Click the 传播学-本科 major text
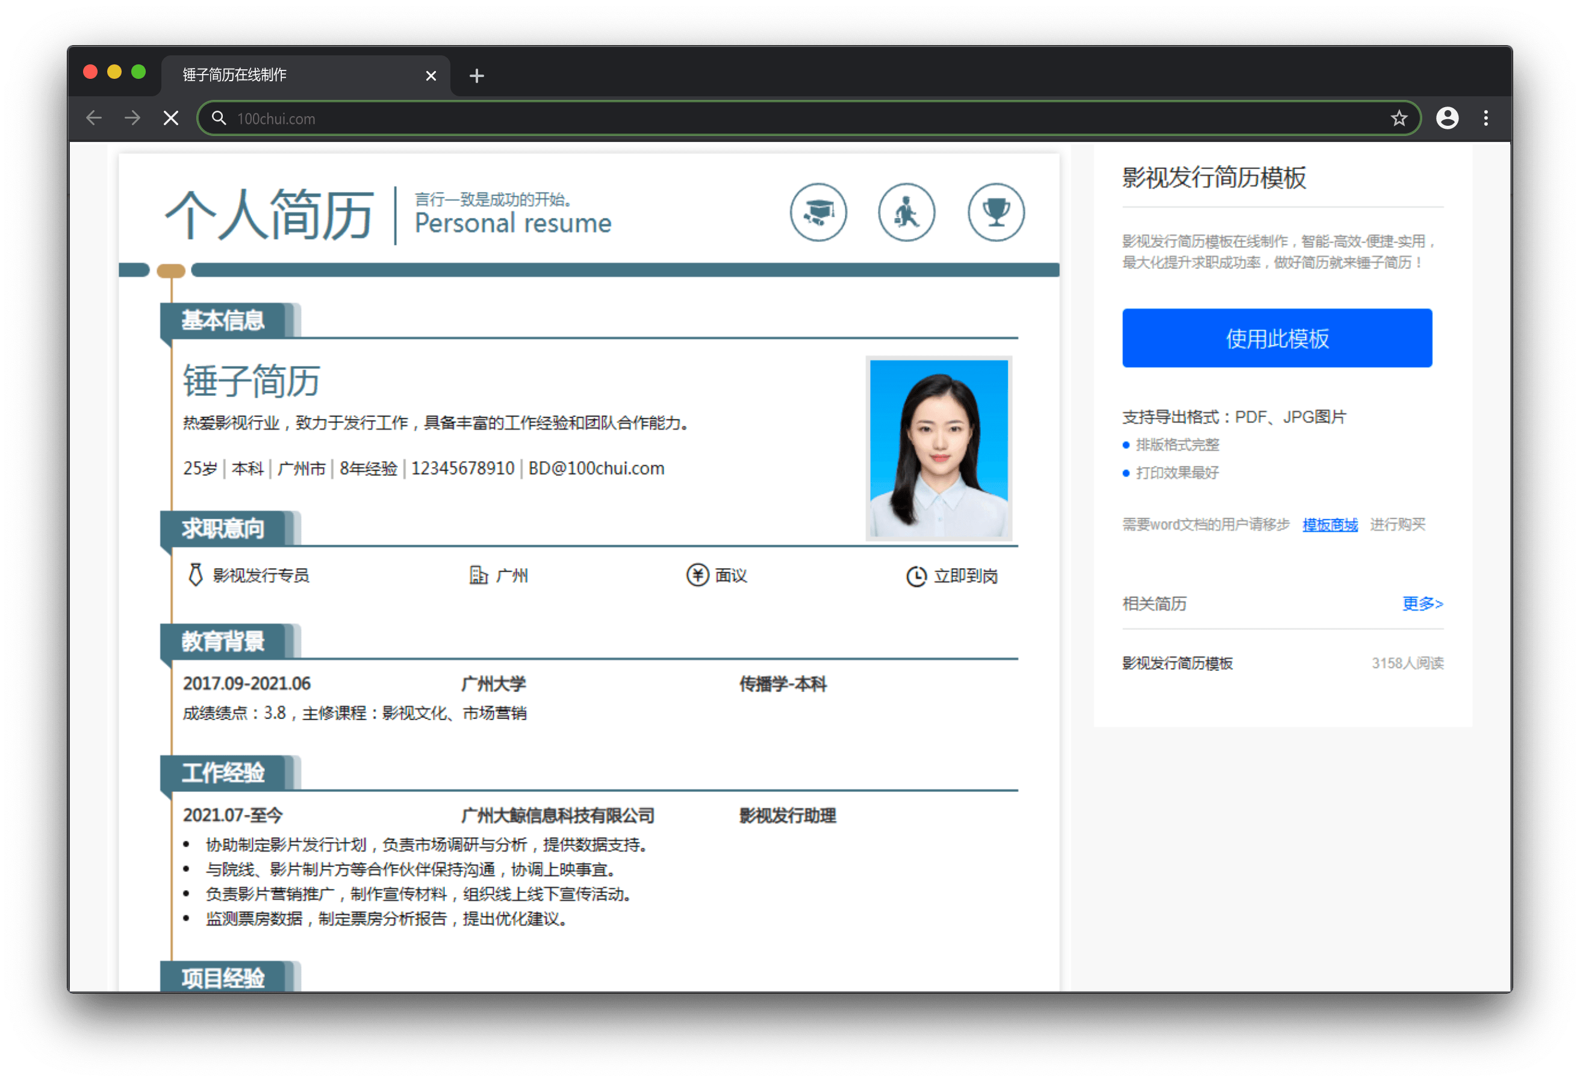 tap(783, 684)
